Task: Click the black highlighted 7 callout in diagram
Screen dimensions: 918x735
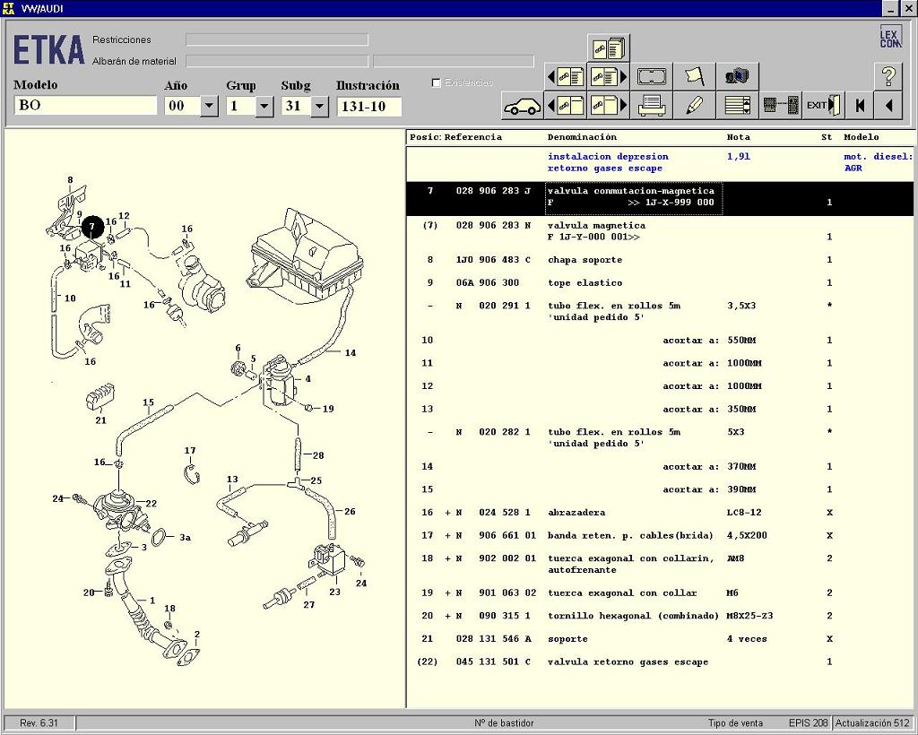Action: point(92,227)
